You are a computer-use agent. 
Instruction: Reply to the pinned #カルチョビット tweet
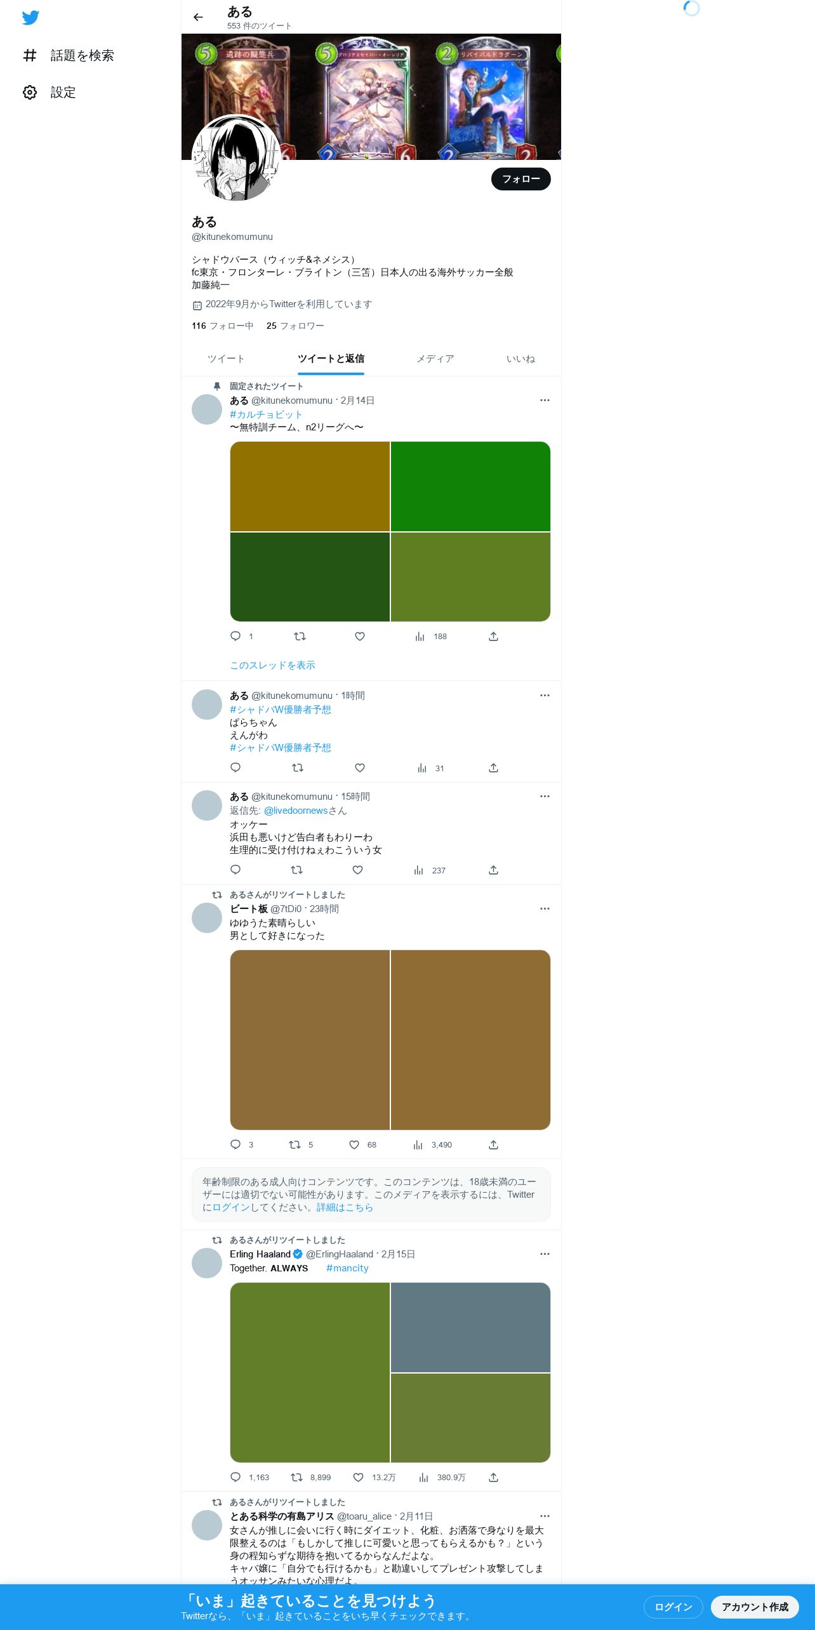[235, 636]
